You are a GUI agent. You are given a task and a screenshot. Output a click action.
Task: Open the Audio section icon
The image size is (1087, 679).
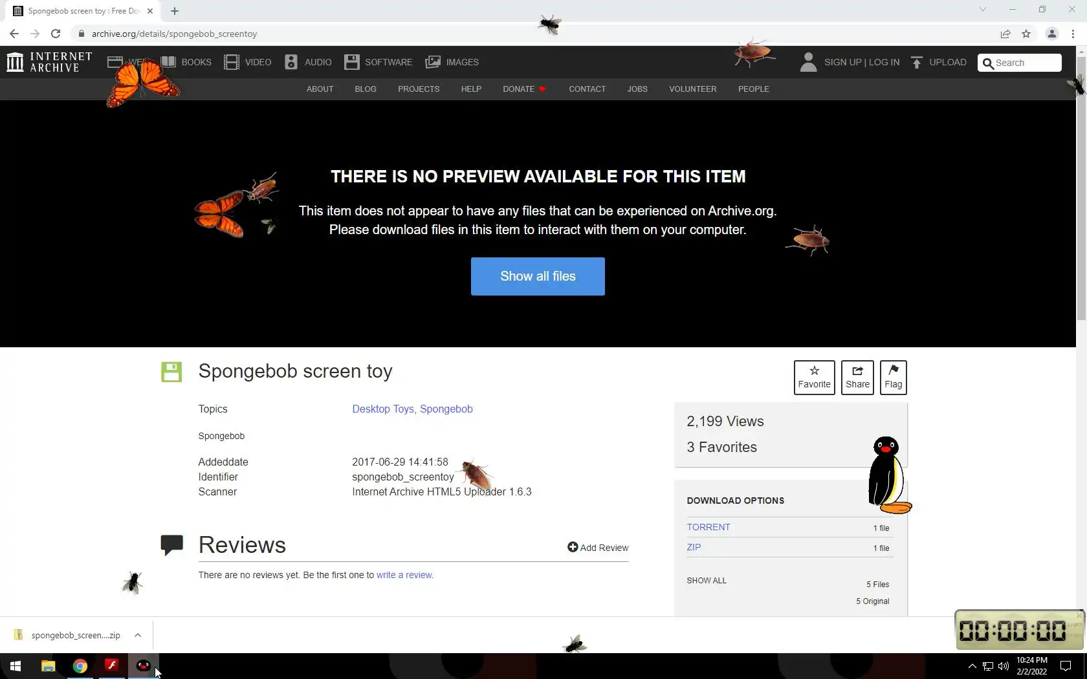tap(291, 62)
